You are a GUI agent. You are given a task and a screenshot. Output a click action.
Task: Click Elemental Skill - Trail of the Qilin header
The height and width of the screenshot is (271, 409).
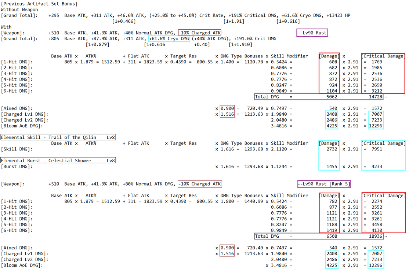pyautogui.click(x=58, y=137)
